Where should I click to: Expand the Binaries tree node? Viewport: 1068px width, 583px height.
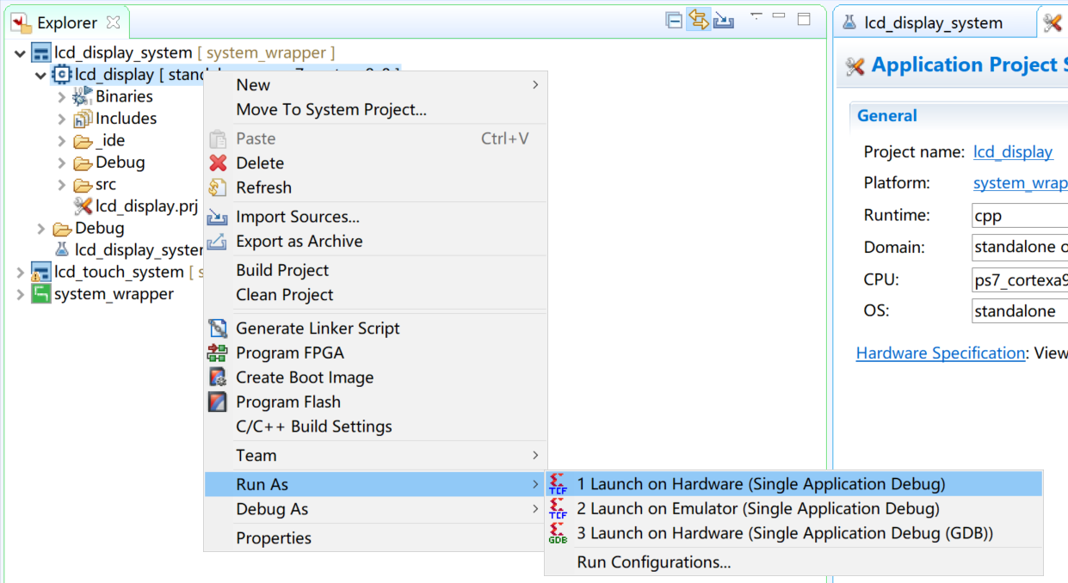coord(62,97)
